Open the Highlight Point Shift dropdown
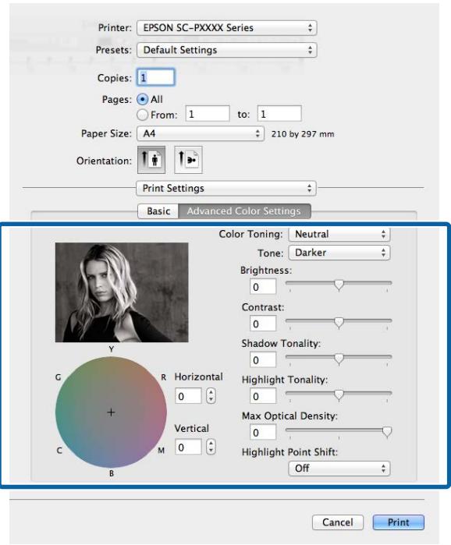451x545 pixels. pos(339,469)
